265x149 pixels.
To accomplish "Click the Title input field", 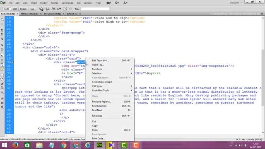I will [x=95, y=9].
